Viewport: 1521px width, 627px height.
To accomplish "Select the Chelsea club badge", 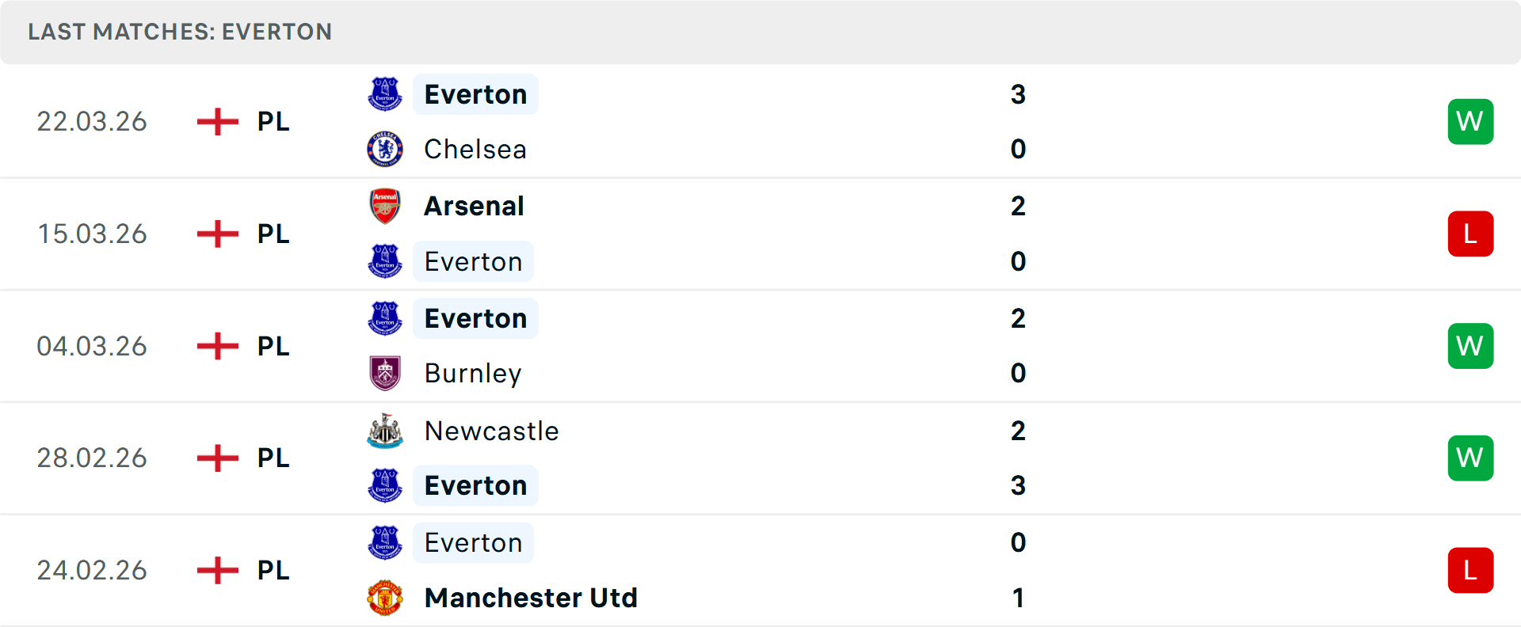I will click(385, 149).
